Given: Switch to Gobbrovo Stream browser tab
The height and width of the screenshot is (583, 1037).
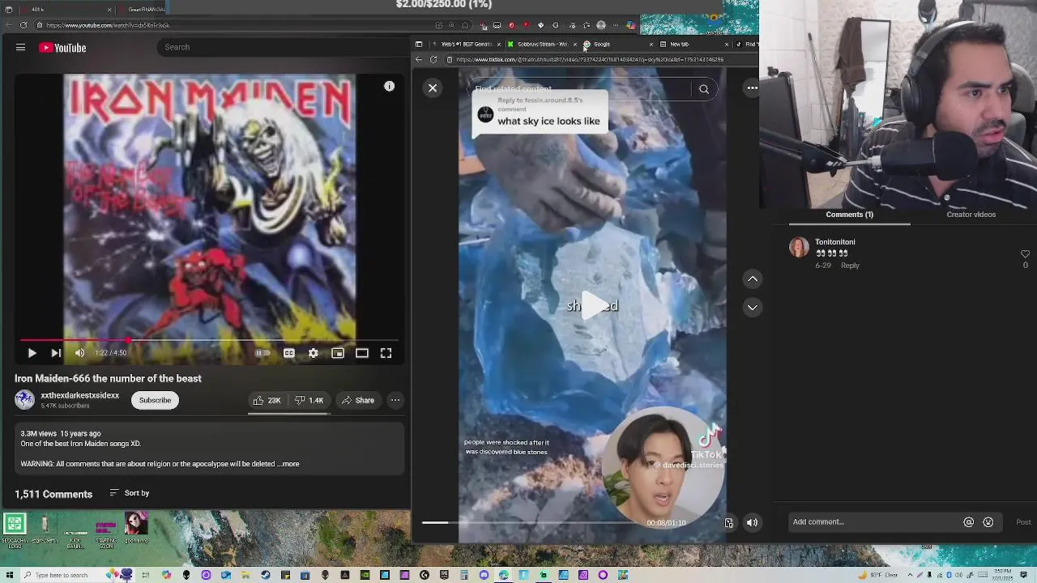Looking at the screenshot, I should tap(541, 45).
